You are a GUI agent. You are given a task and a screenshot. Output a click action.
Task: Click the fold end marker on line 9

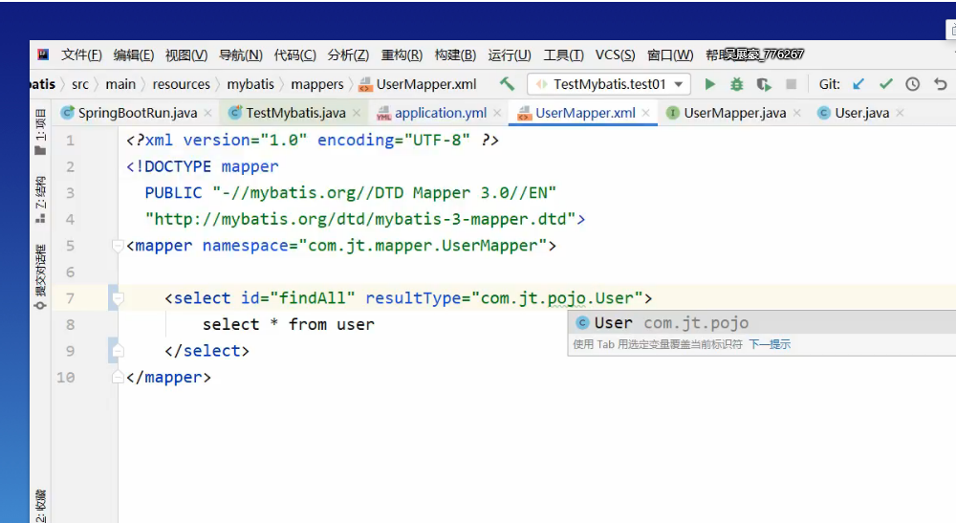point(118,351)
